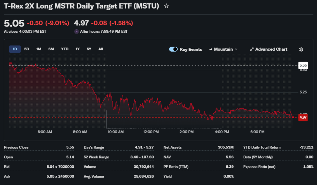Click the star icon to follow MSTU
317x185 pixels.
pos(166,6)
